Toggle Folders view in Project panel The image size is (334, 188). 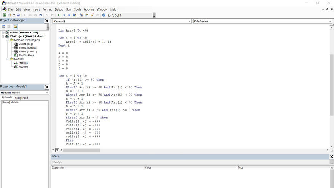point(15,27)
